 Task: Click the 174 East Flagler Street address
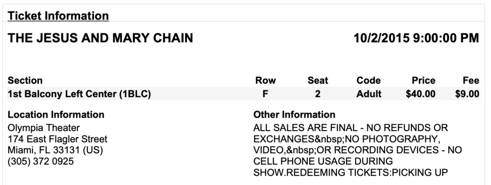(58, 139)
